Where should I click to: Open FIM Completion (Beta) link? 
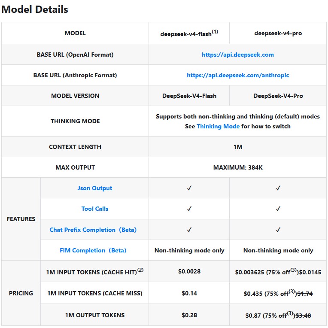point(93,250)
